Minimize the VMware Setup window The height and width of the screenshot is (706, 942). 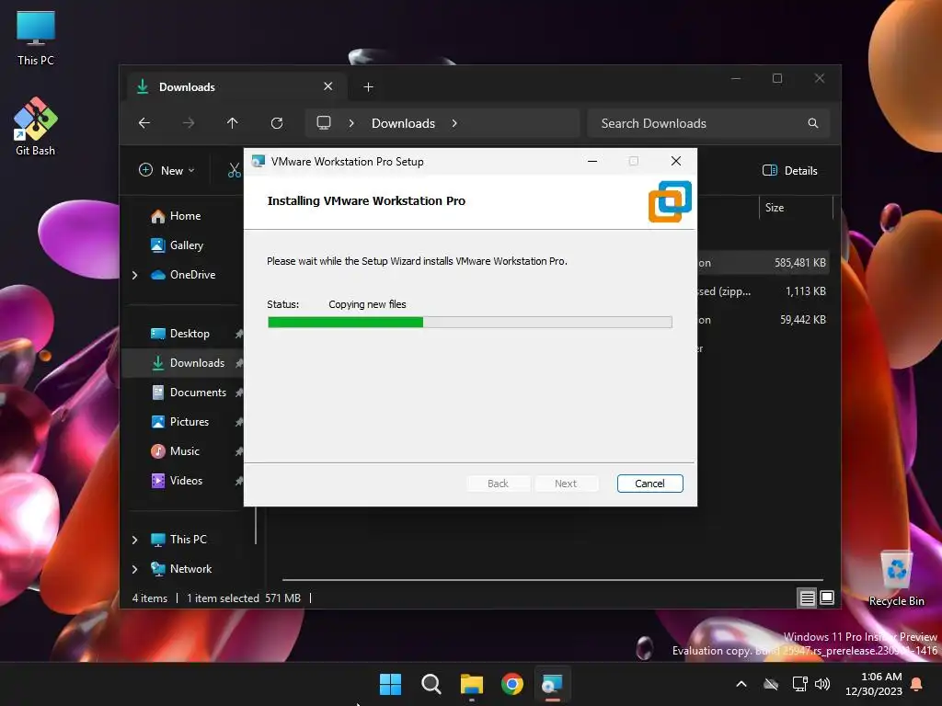[x=592, y=162]
